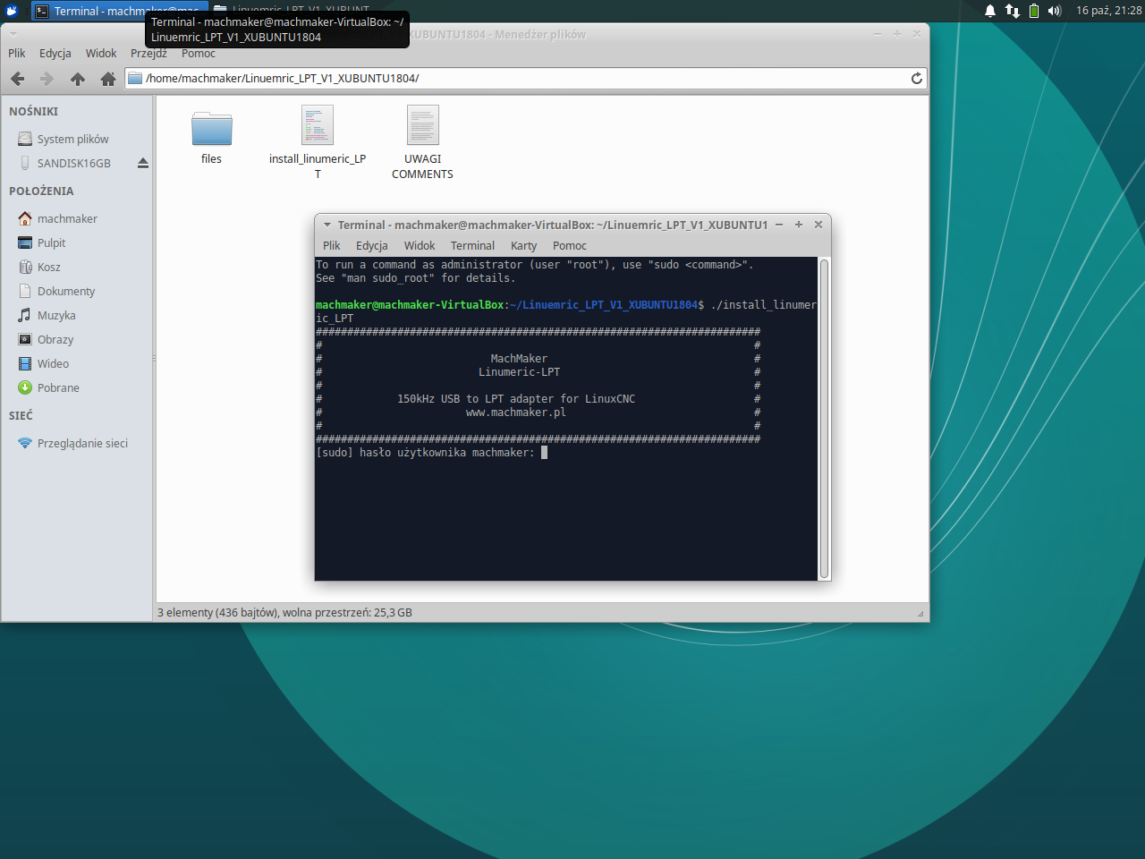Open the terminal window menu arrow

(327, 225)
